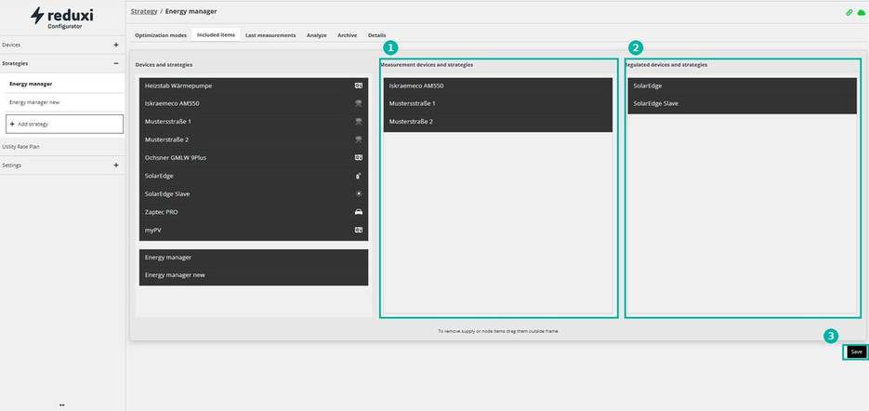Expand the Devices section with the plus
The width and height of the screenshot is (869, 411).
pyautogui.click(x=116, y=45)
